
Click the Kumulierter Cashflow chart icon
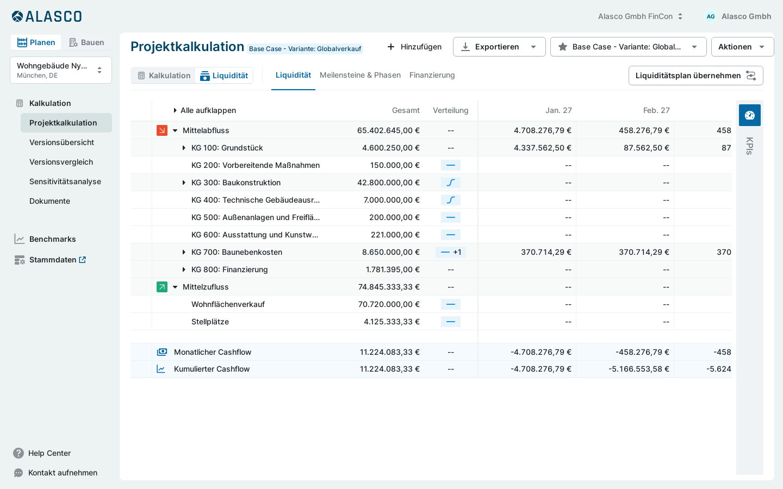(x=161, y=369)
